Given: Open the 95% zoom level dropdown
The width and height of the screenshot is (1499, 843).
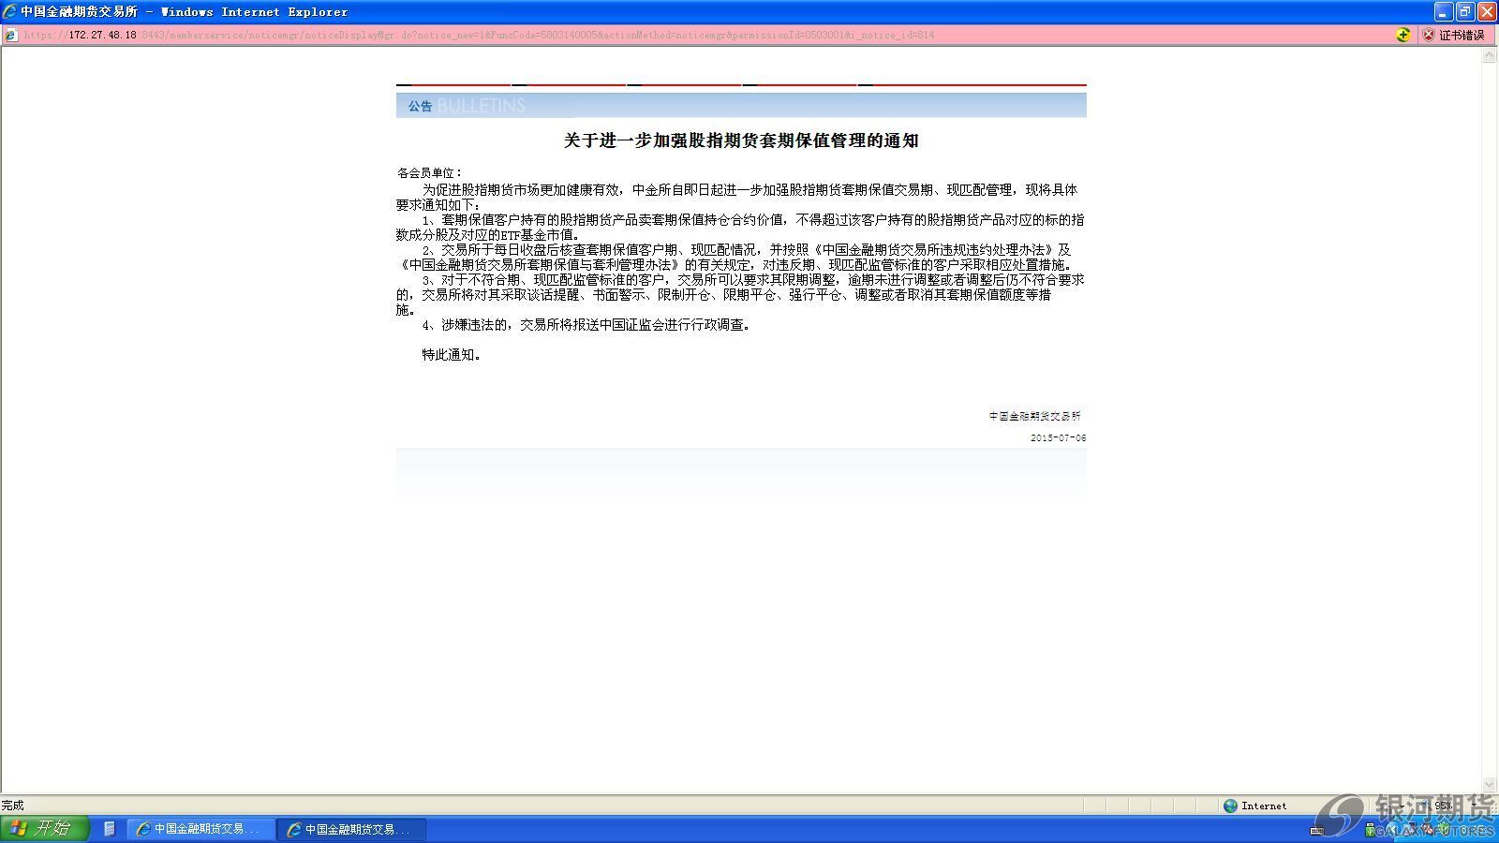Looking at the screenshot, I should [1474, 806].
